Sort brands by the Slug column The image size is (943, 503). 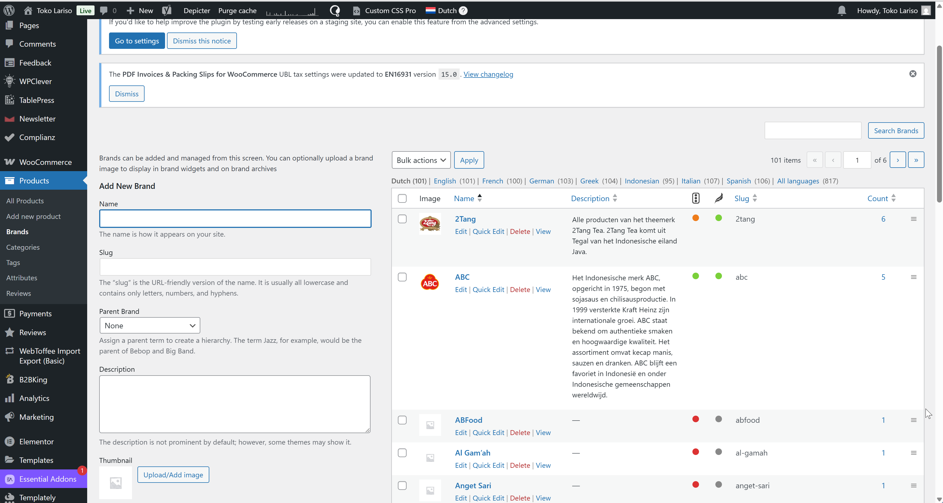[745, 198]
